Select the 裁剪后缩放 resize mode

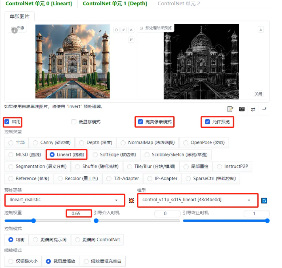tap(61, 261)
